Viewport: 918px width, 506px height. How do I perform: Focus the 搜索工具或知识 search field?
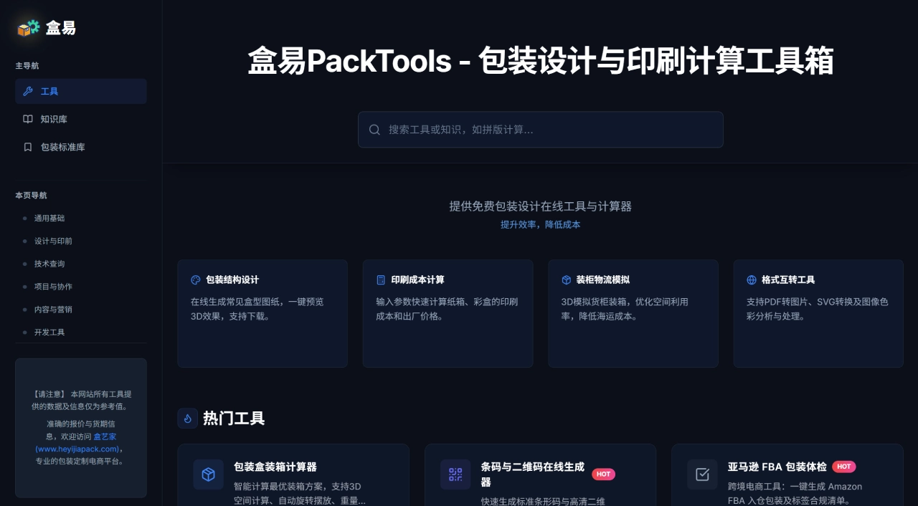pyautogui.click(x=541, y=130)
